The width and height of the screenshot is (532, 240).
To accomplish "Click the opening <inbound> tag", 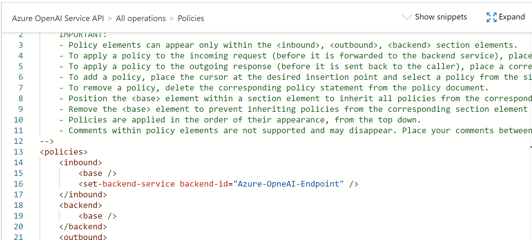I will coord(81,163).
